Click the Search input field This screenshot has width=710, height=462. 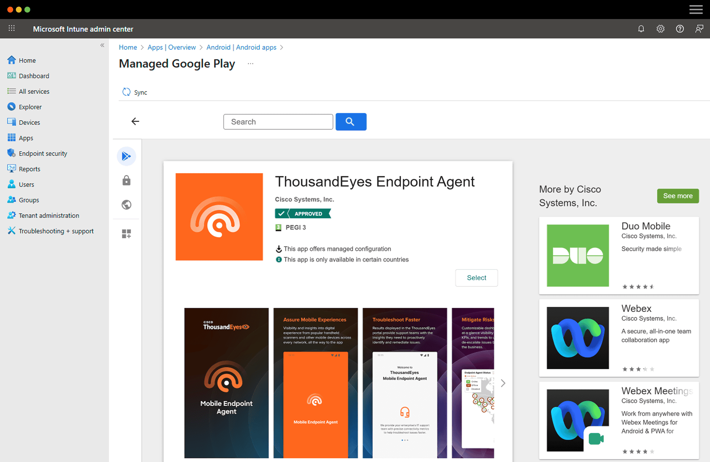(x=278, y=122)
